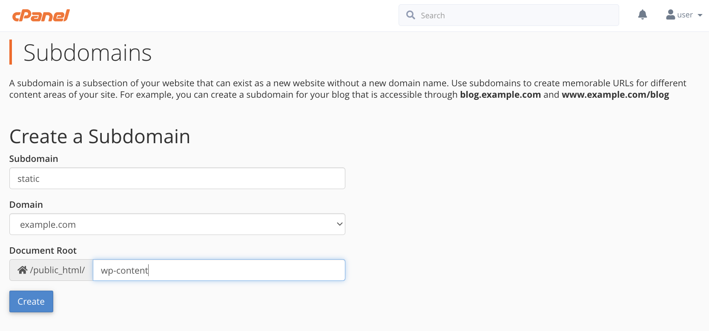Image resolution: width=709 pixels, height=331 pixels.
Task: Click the Domain field label
Action: coord(26,205)
